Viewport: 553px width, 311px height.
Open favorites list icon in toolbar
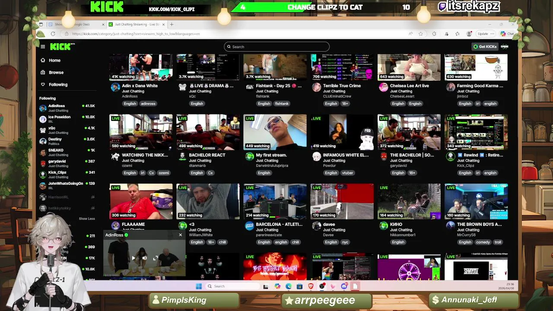pos(458,34)
